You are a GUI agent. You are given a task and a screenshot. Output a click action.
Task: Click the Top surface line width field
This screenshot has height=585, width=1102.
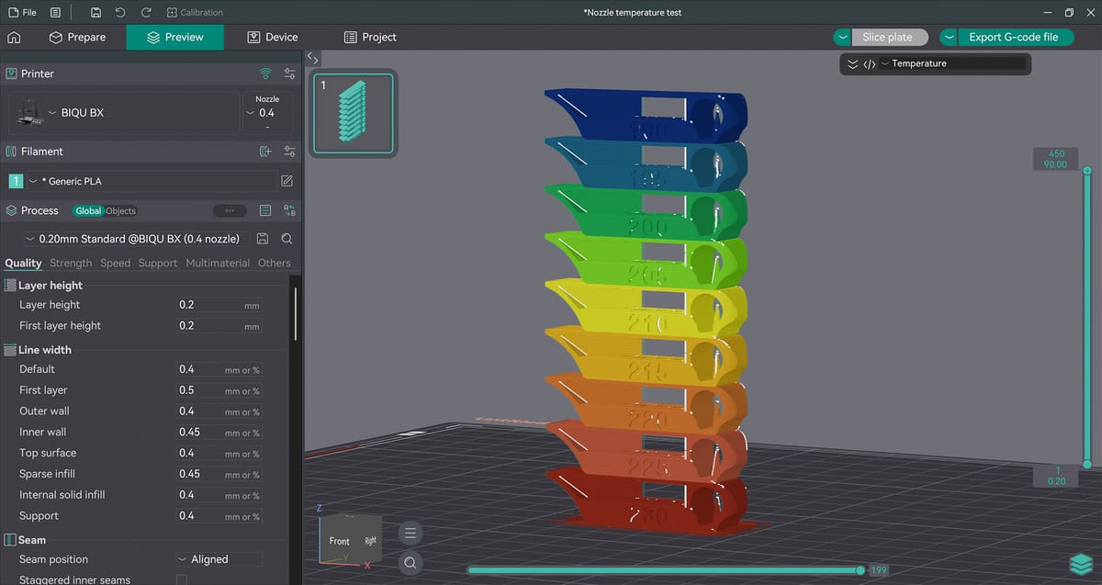(x=219, y=453)
